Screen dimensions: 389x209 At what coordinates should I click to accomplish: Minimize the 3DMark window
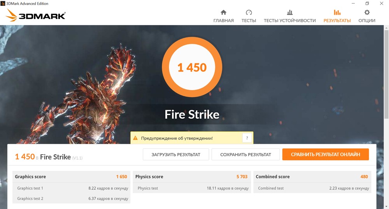coord(353,3)
